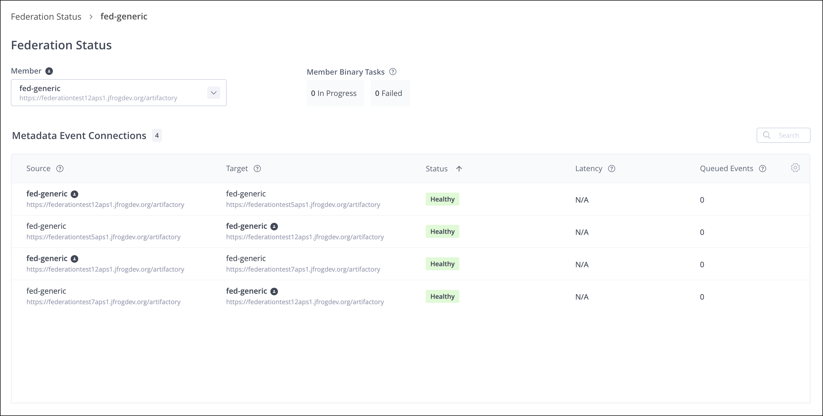The height and width of the screenshot is (416, 823).
Task: Expand the Member selector dropdown
Action: tap(213, 93)
